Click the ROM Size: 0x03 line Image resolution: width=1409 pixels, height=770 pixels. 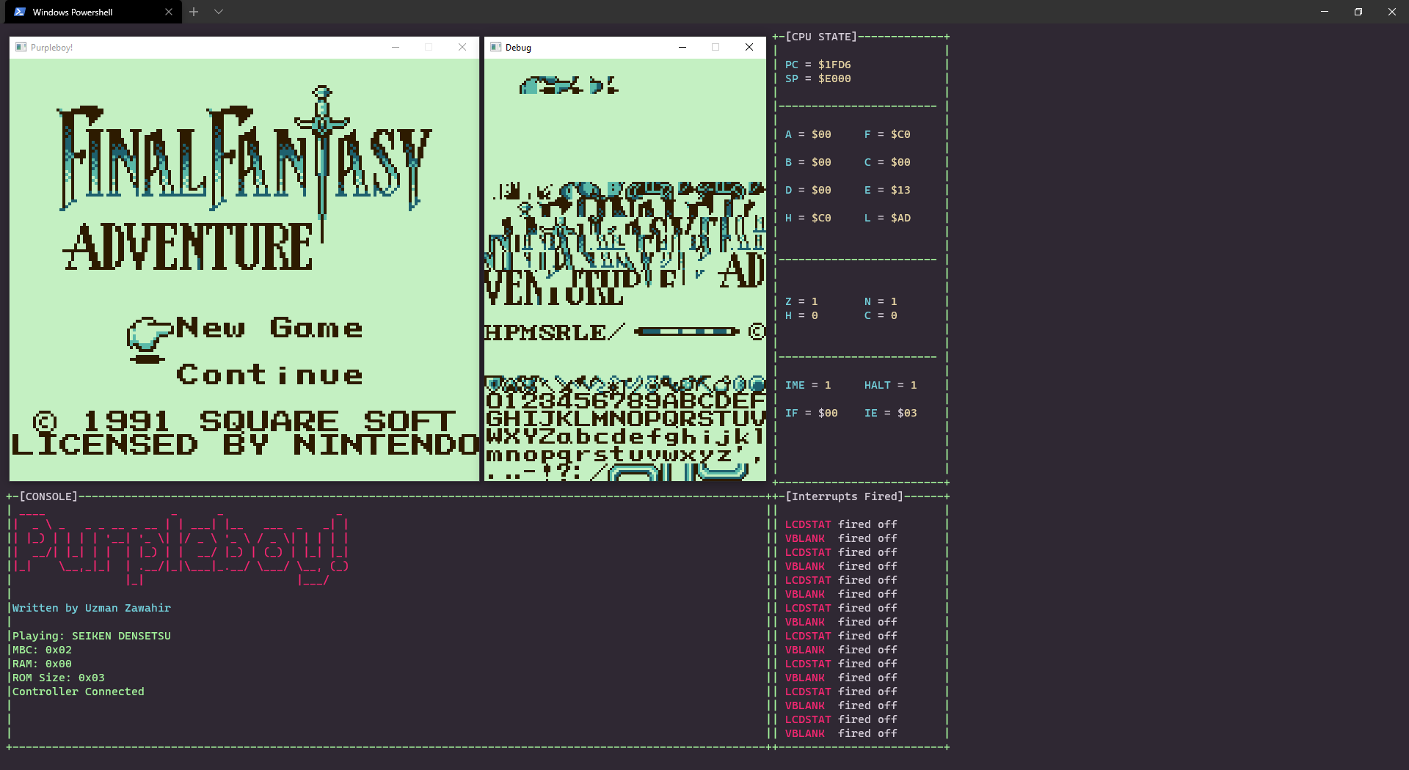point(59,678)
